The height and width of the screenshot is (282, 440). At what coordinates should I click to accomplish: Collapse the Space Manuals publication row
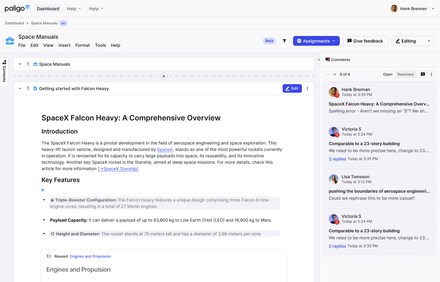pyautogui.click(x=20, y=64)
